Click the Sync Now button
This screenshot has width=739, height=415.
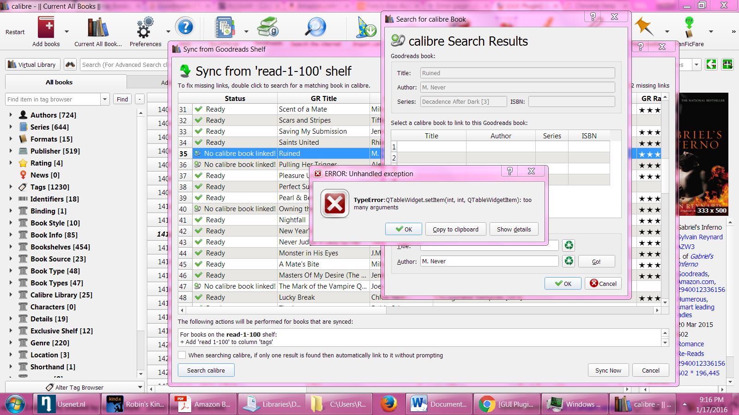[608, 370]
